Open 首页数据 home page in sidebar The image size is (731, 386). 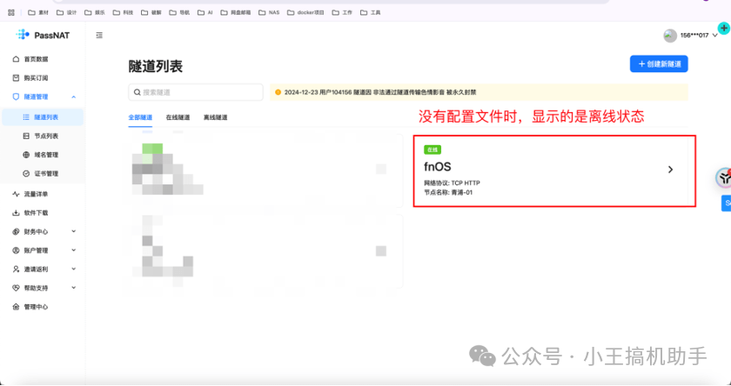[x=36, y=59]
